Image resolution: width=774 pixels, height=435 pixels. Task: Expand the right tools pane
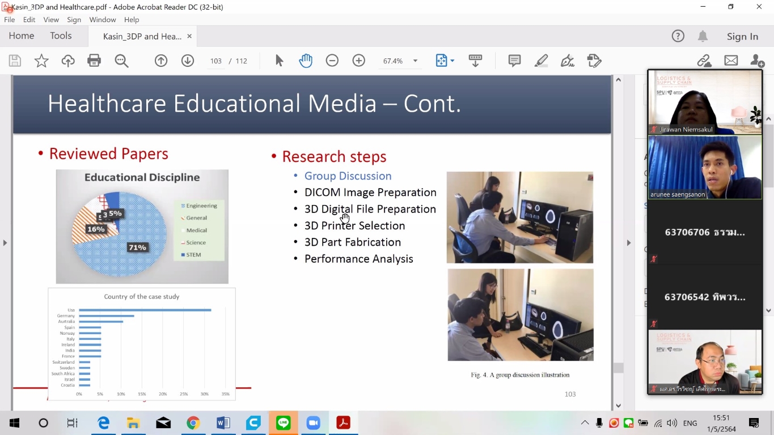[628, 243]
